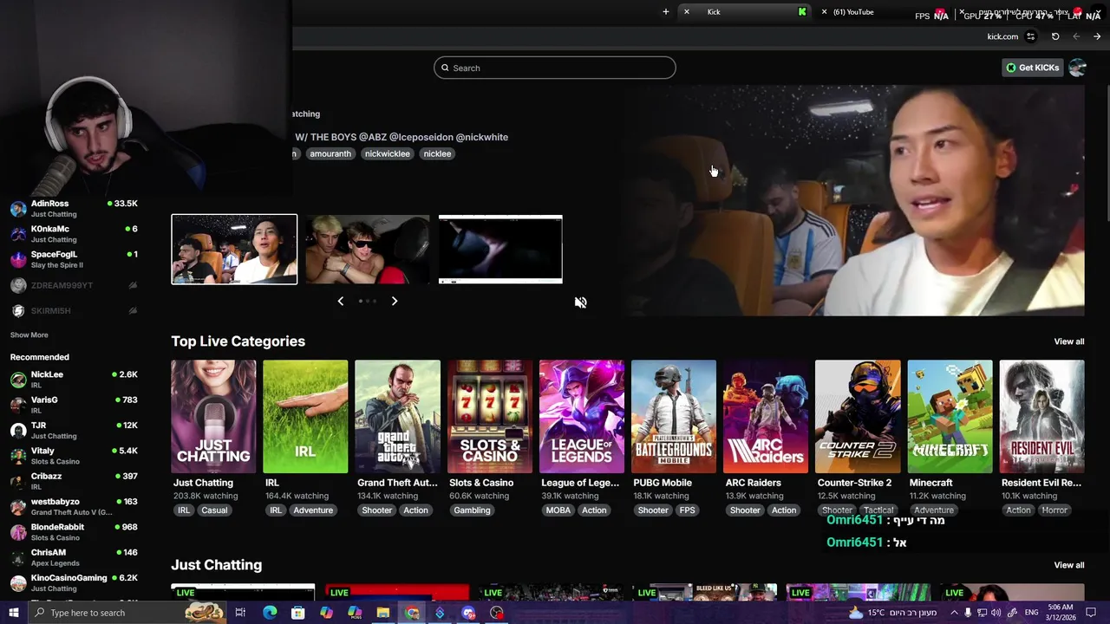Click the FPS tag under PUBG Mobile

[688, 510]
